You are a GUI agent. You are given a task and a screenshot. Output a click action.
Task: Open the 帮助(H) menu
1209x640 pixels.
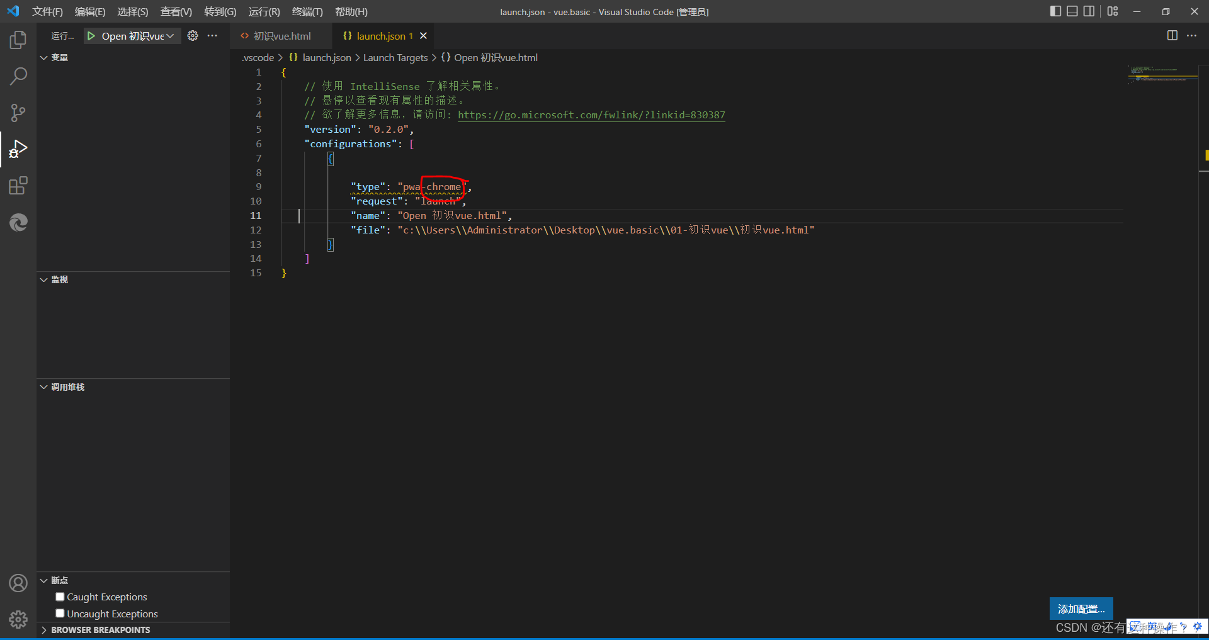[x=351, y=12]
